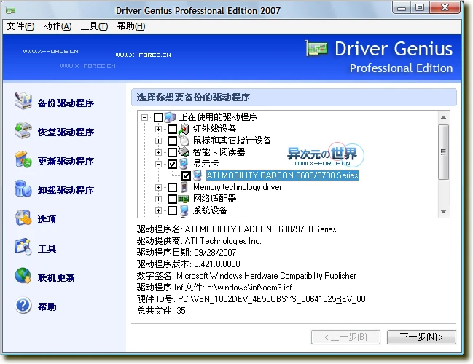Collapse the 显示卡 node
The image size is (473, 364).
[158, 164]
